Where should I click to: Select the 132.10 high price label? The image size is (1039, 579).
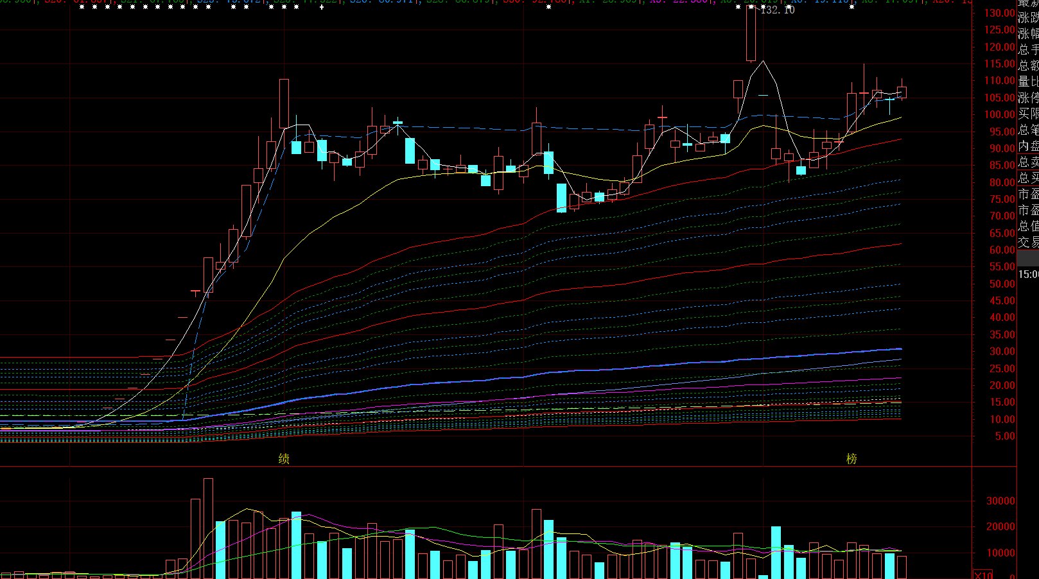click(778, 10)
